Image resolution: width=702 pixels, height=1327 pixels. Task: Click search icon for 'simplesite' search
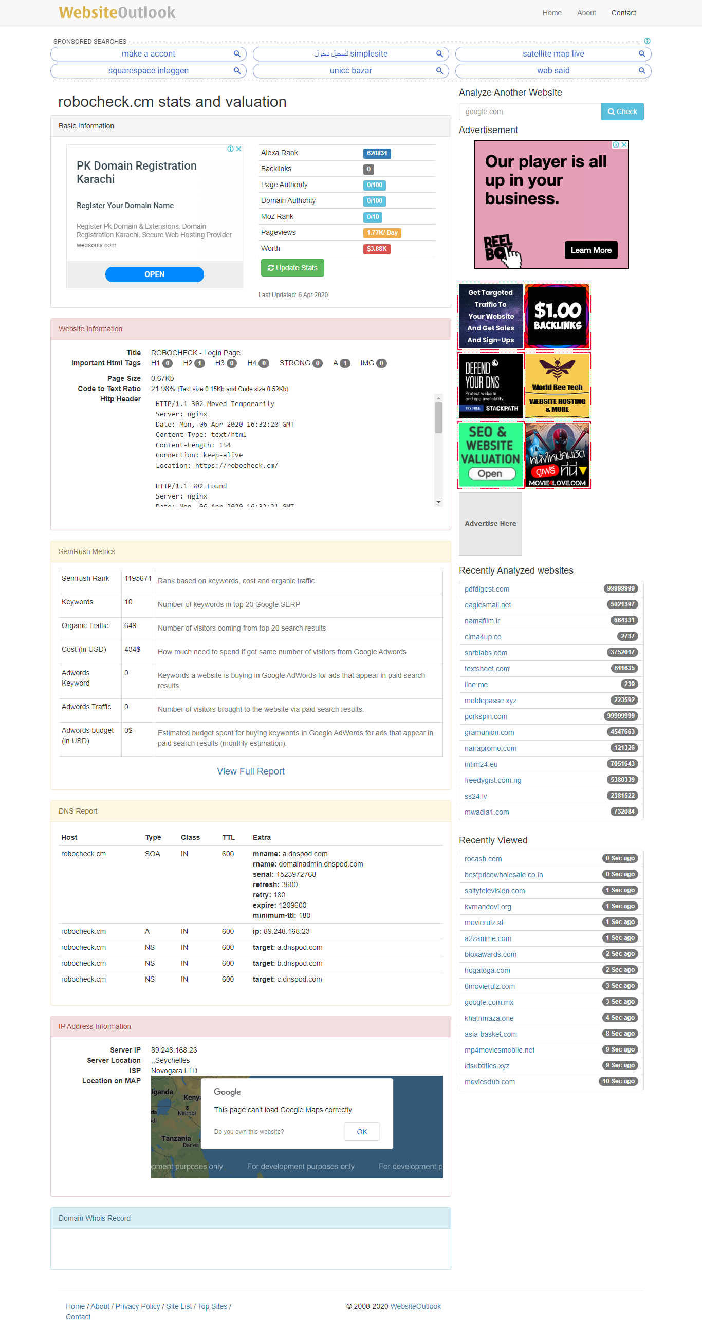(439, 53)
